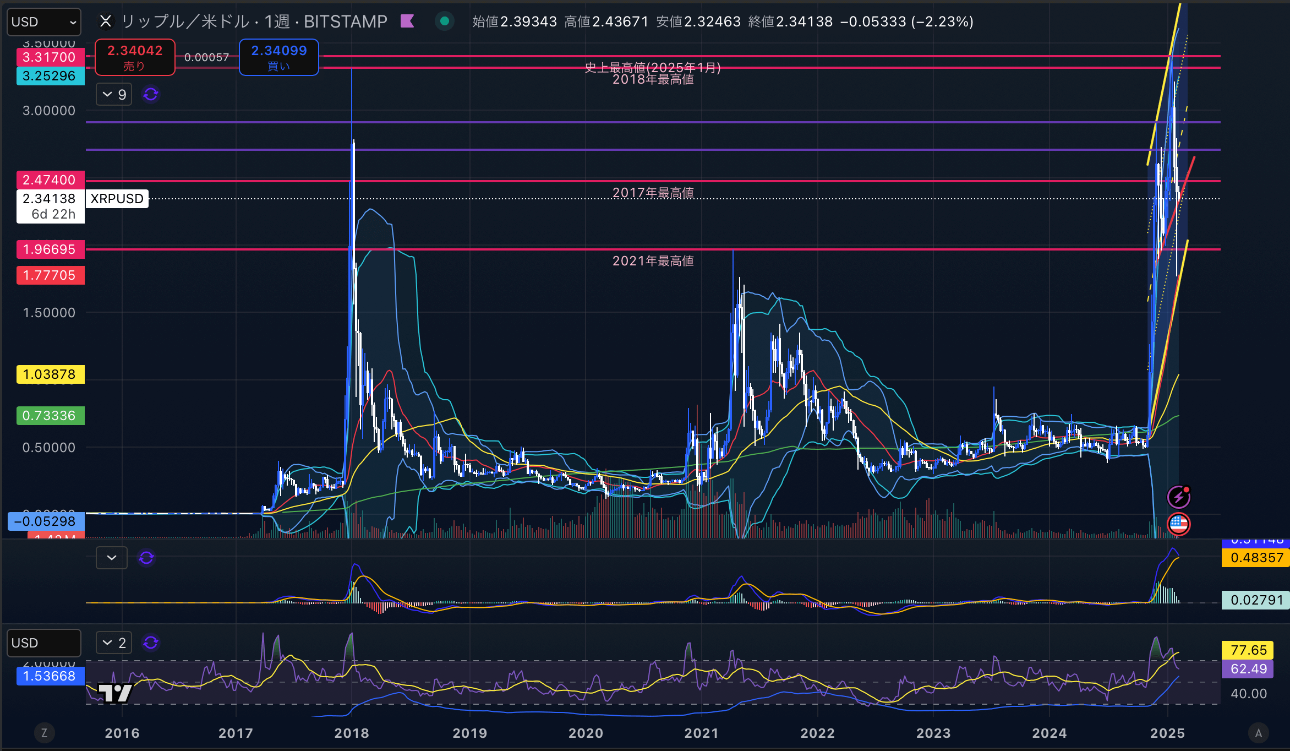Toggle the A auto-scale button

click(1258, 733)
